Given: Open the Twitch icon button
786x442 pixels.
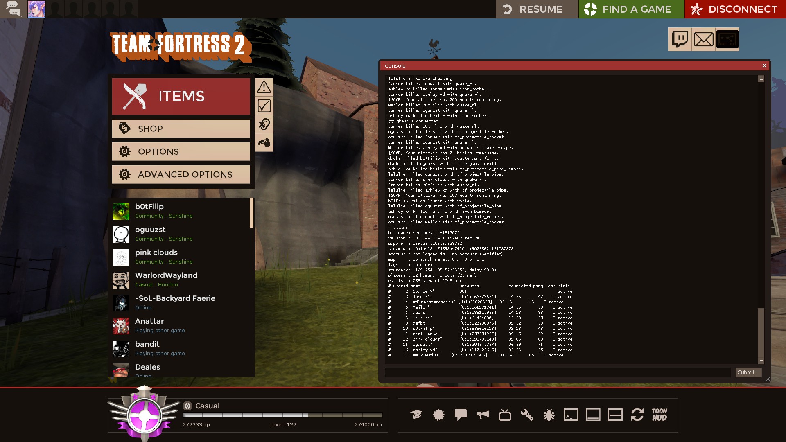Looking at the screenshot, I should pyautogui.click(x=680, y=39).
